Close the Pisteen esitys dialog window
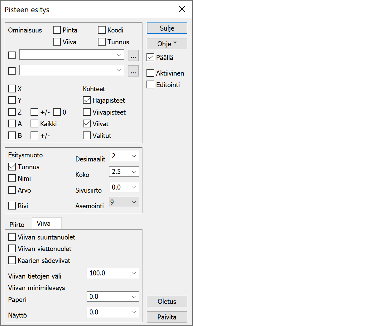The height and width of the screenshot is (326, 374). (x=182, y=9)
